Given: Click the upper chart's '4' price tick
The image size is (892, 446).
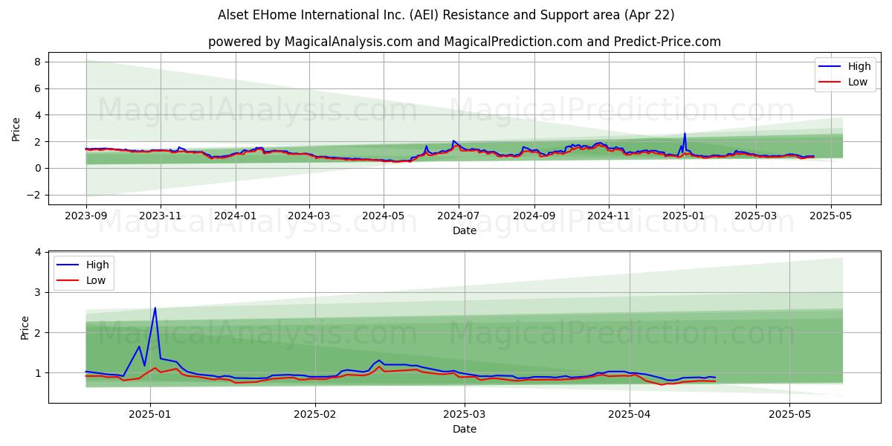Looking at the screenshot, I should click(x=36, y=115).
